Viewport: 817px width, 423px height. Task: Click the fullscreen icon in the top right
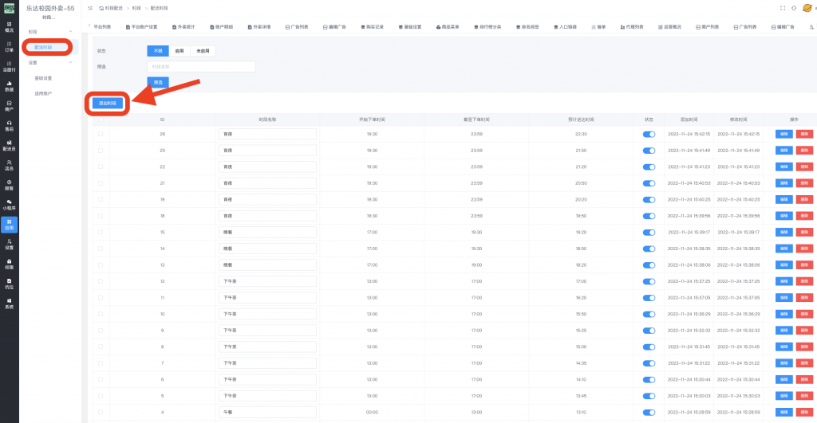point(782,7)
